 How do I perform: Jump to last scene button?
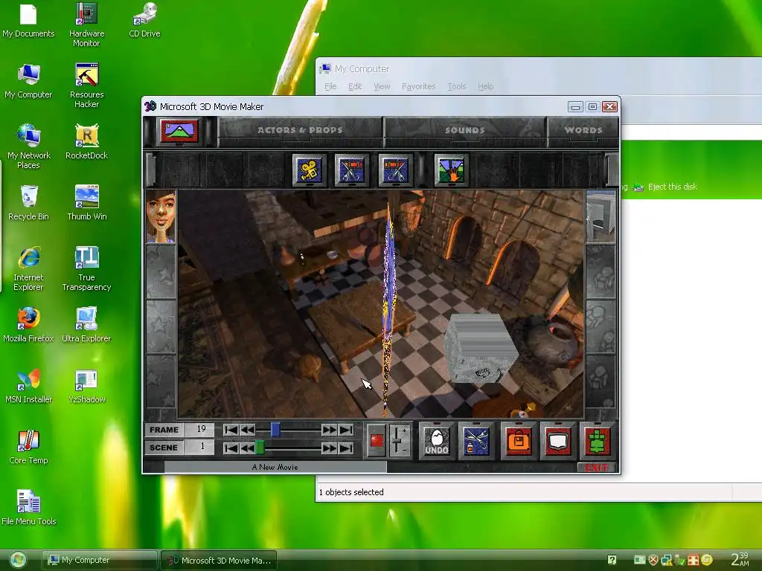pos(345,448)
